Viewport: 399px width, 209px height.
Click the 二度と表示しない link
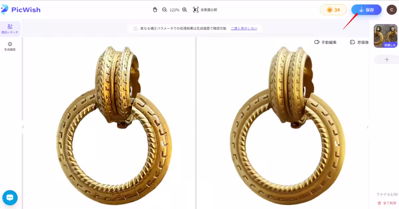[x=244, y=28]
